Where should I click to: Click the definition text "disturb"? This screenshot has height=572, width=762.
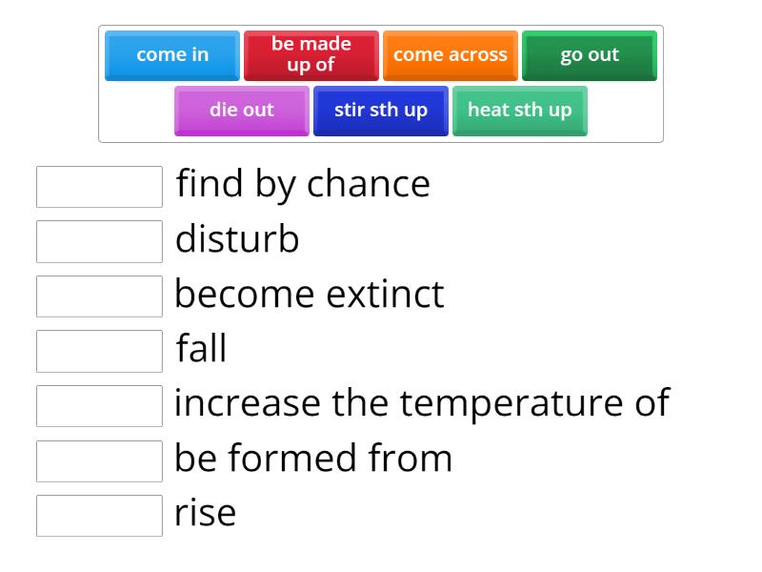tap(235, 240)
